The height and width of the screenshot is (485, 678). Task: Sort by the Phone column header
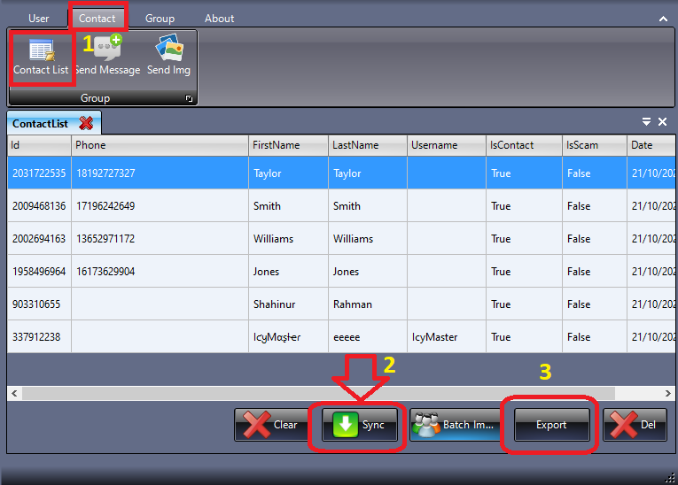tap(90, 145)
